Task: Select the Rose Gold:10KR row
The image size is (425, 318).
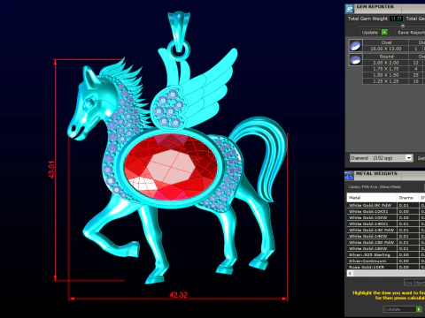Action: coord(386,267)
